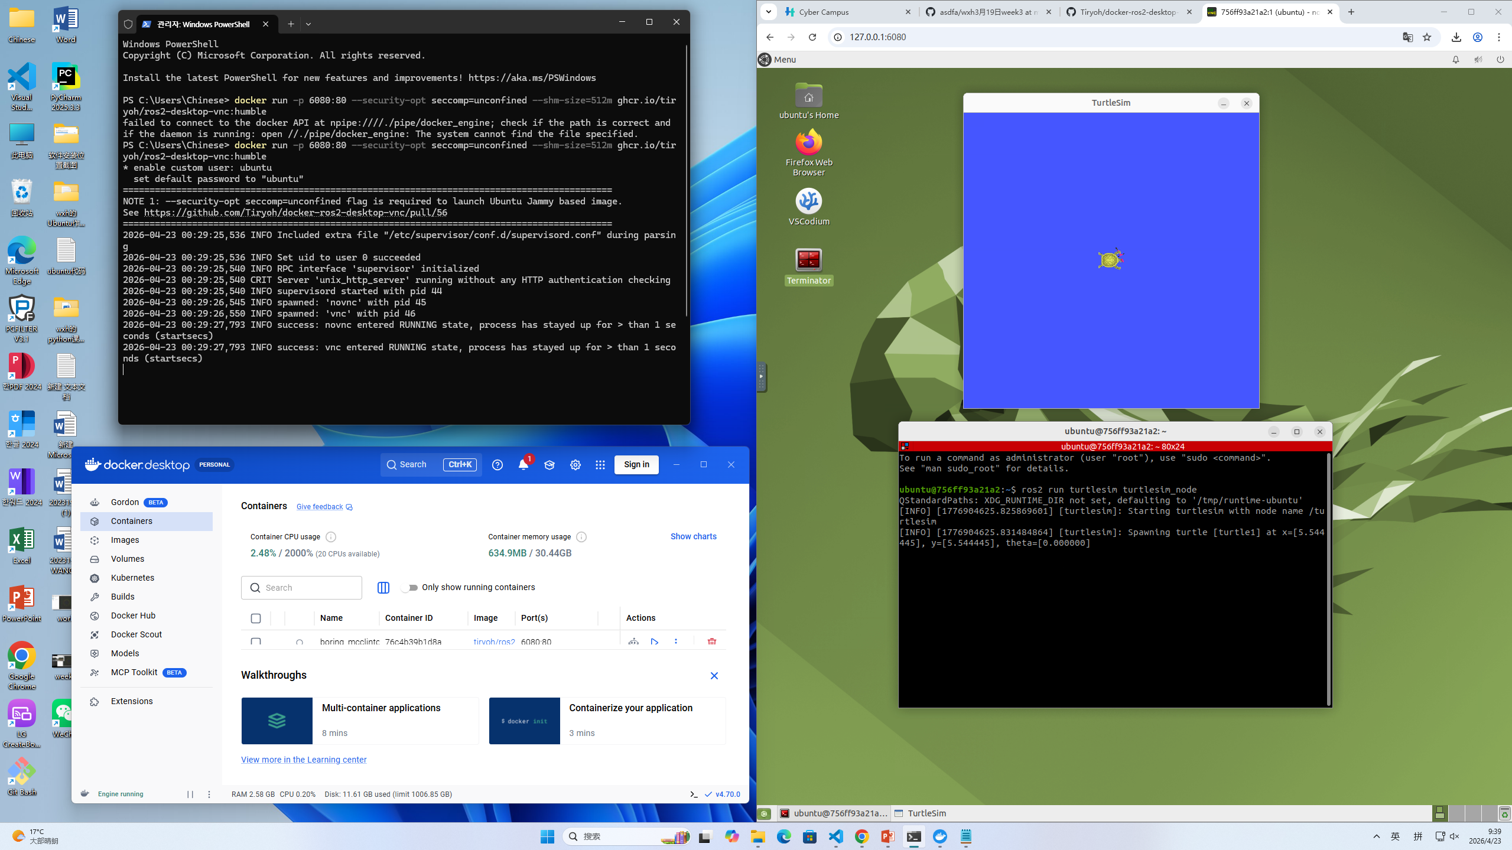
Task: Open Chrome three-dot menu
Action: [x=1499, y=37]
